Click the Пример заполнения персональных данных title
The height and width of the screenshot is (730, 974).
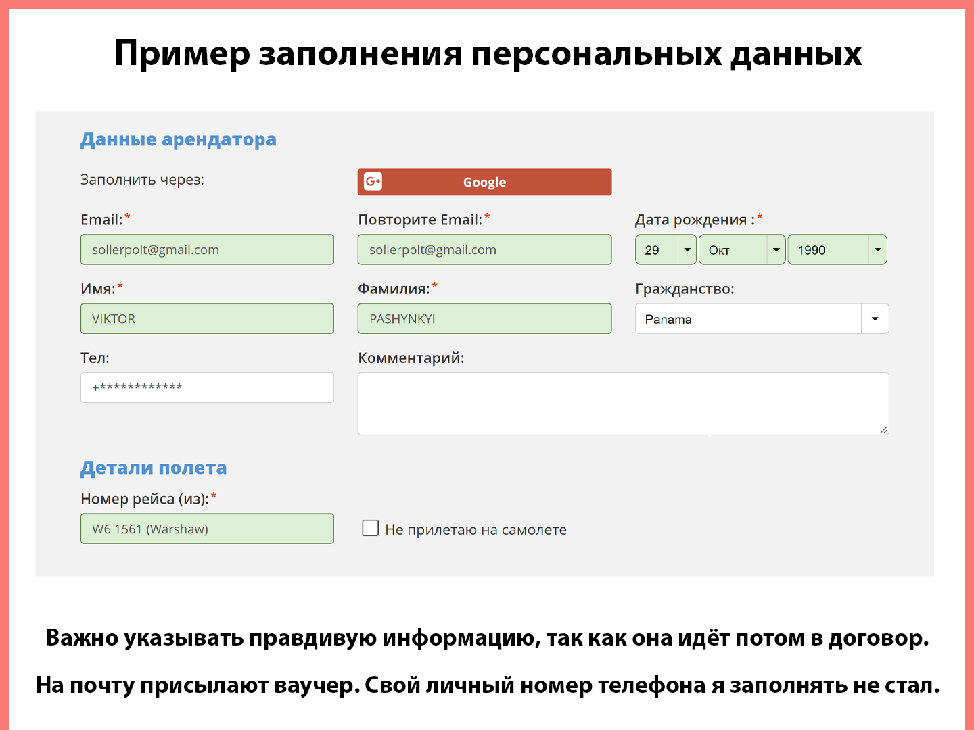pyautogui.click(x=488, y=53)
